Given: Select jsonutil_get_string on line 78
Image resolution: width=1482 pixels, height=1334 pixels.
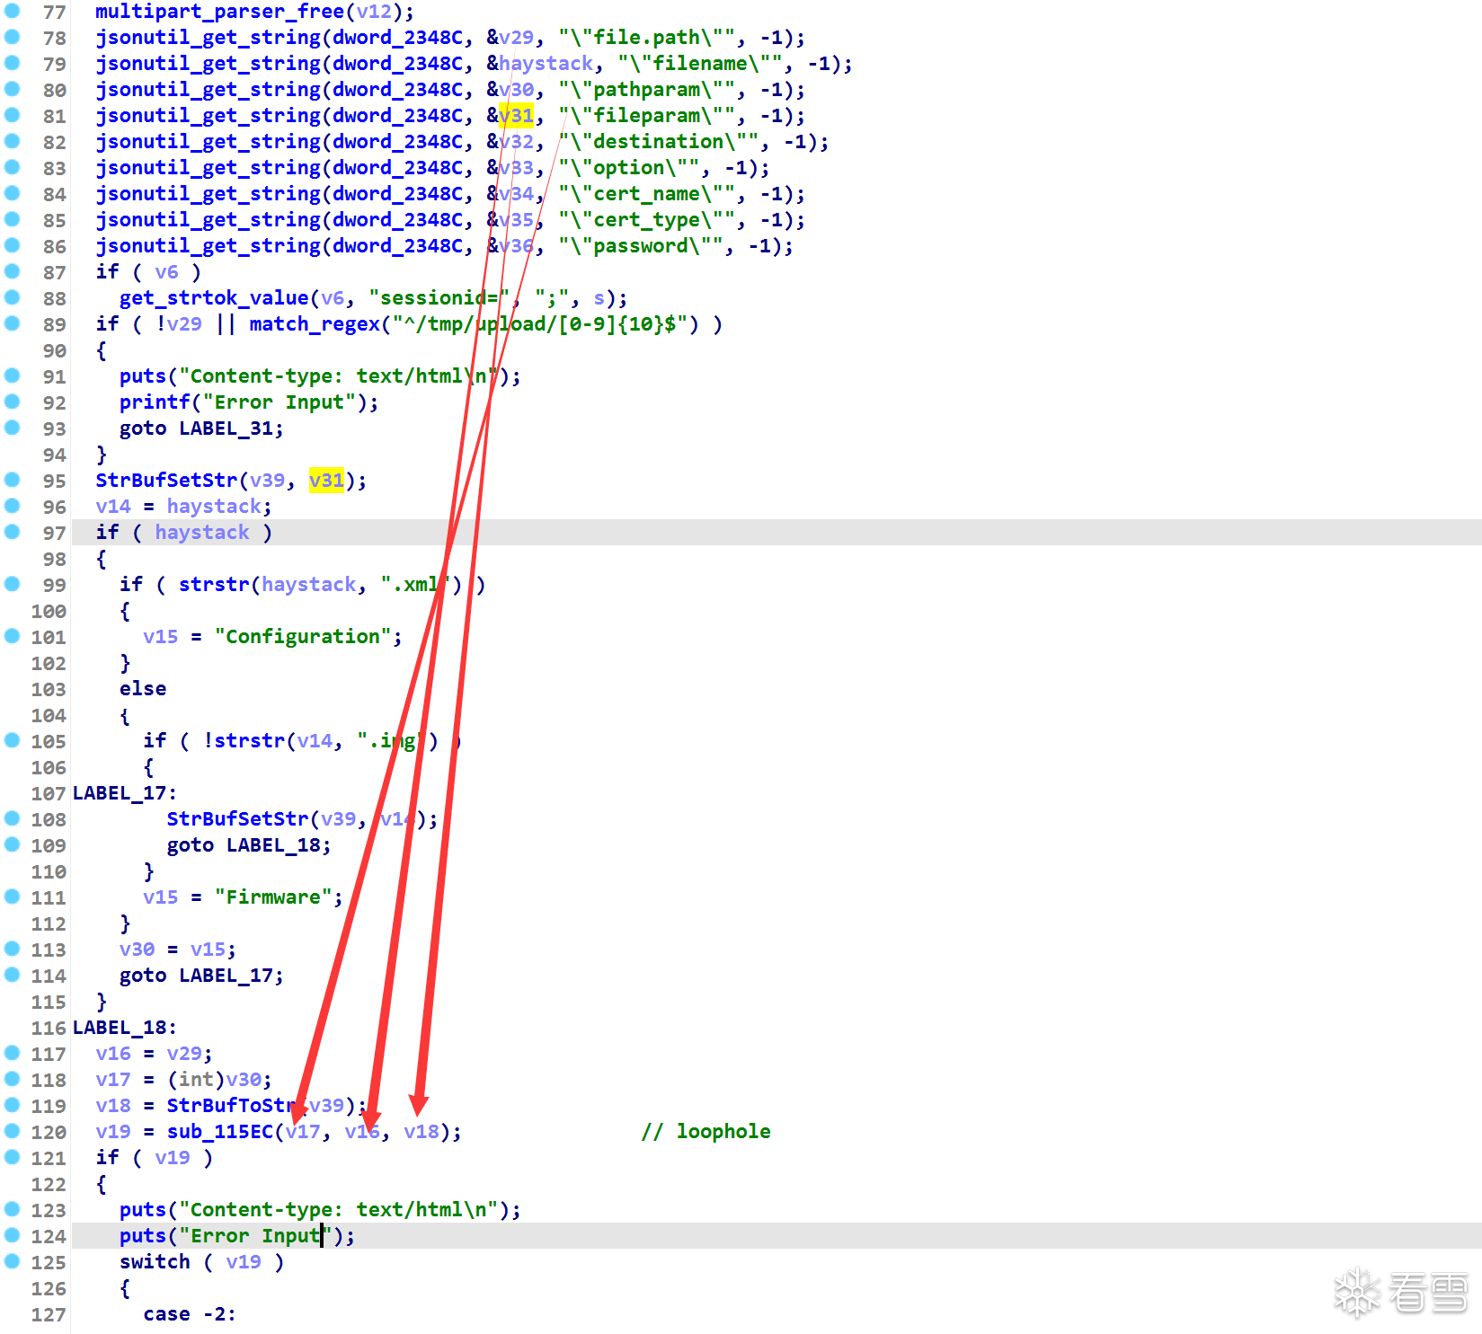Looking at the screenshot, I should (208, 38).
